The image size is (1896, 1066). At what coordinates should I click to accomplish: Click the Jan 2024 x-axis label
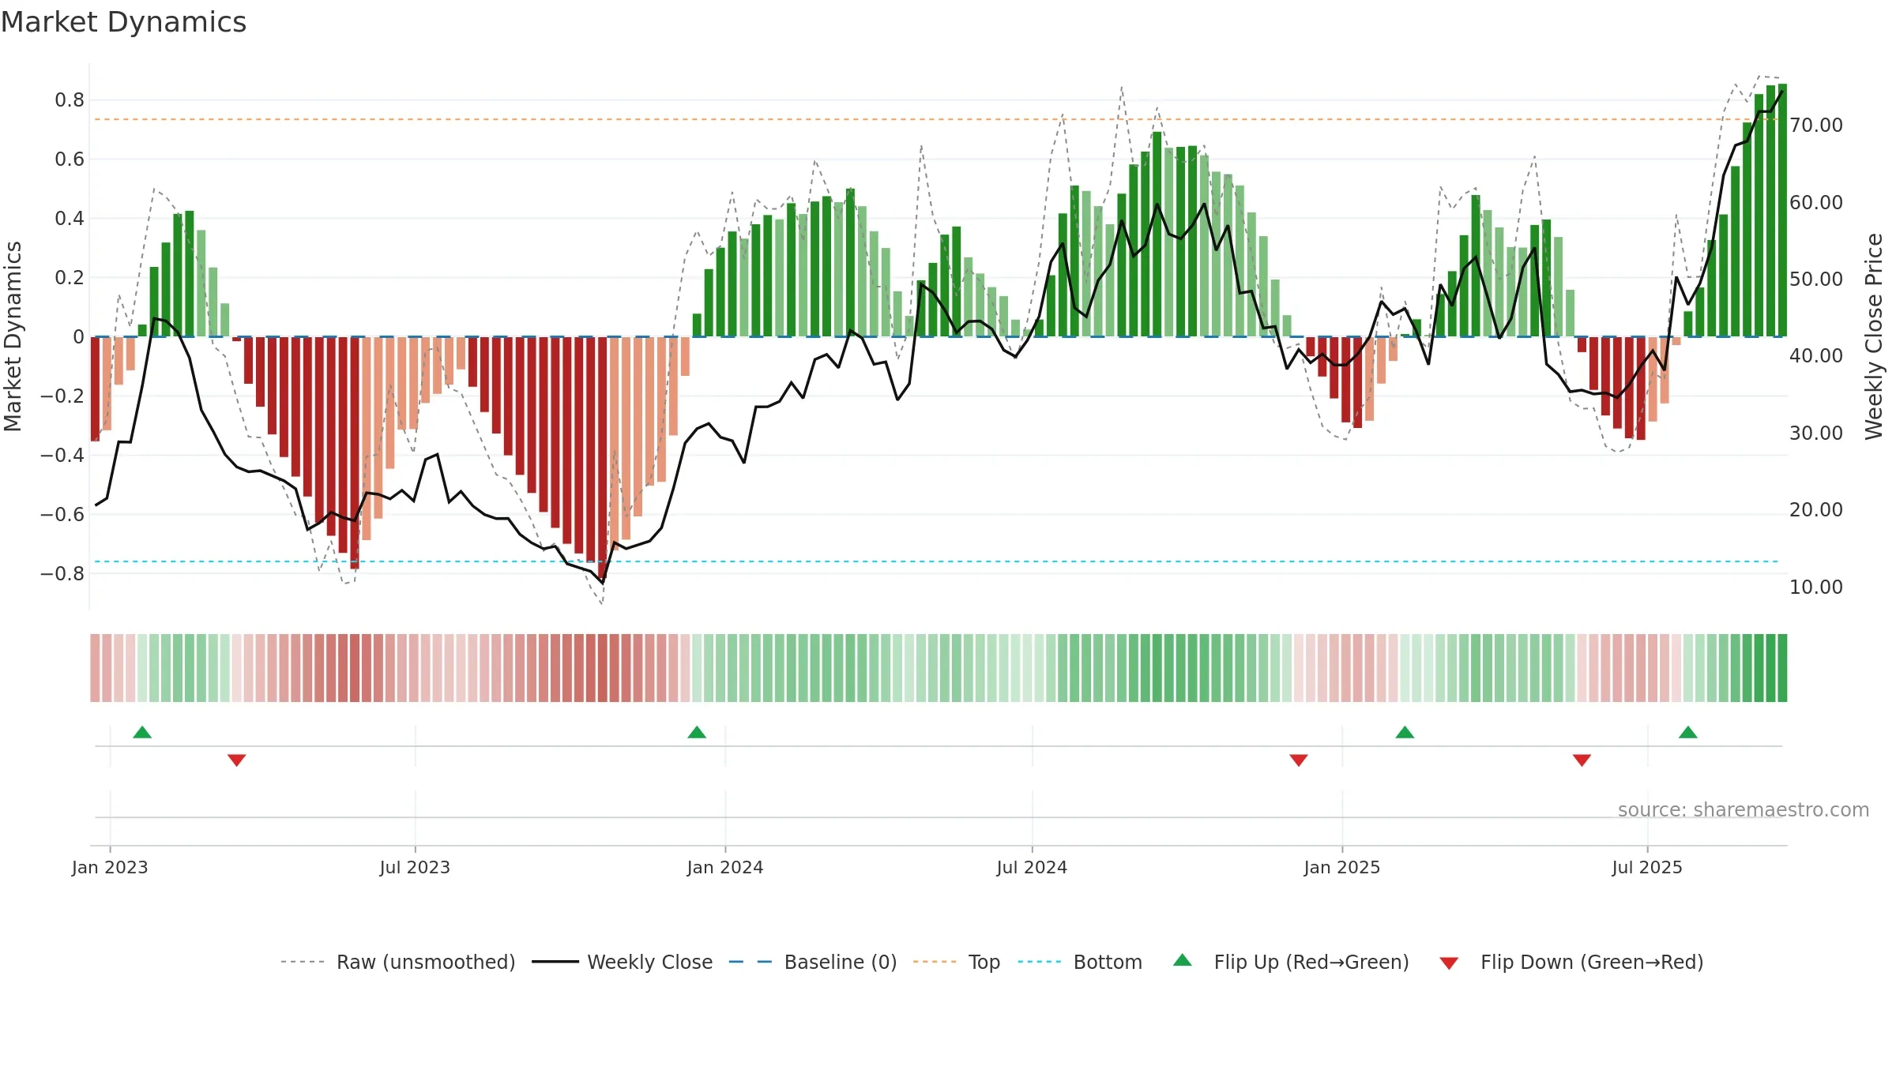click(x=725, y=867)
